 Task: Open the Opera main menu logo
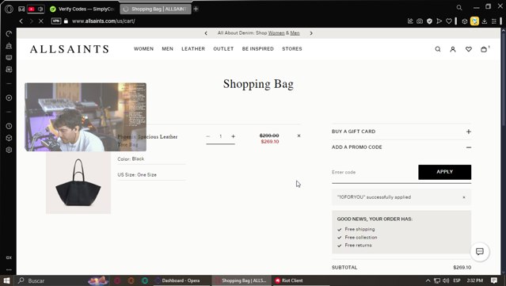point(9,9)
